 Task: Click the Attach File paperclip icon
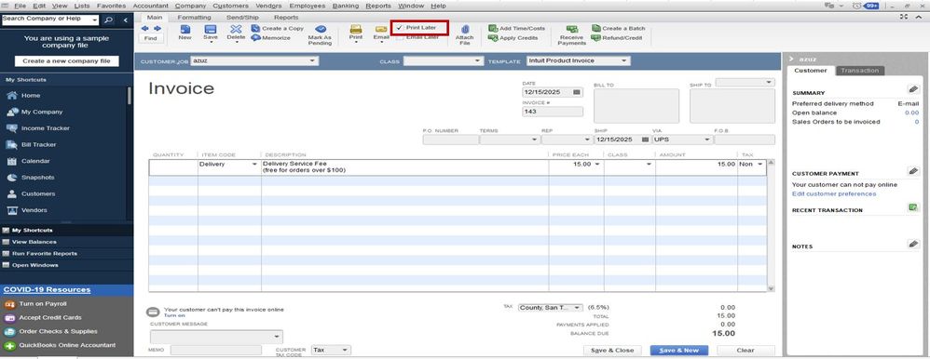pyautogui.click(x=465, y=29)
